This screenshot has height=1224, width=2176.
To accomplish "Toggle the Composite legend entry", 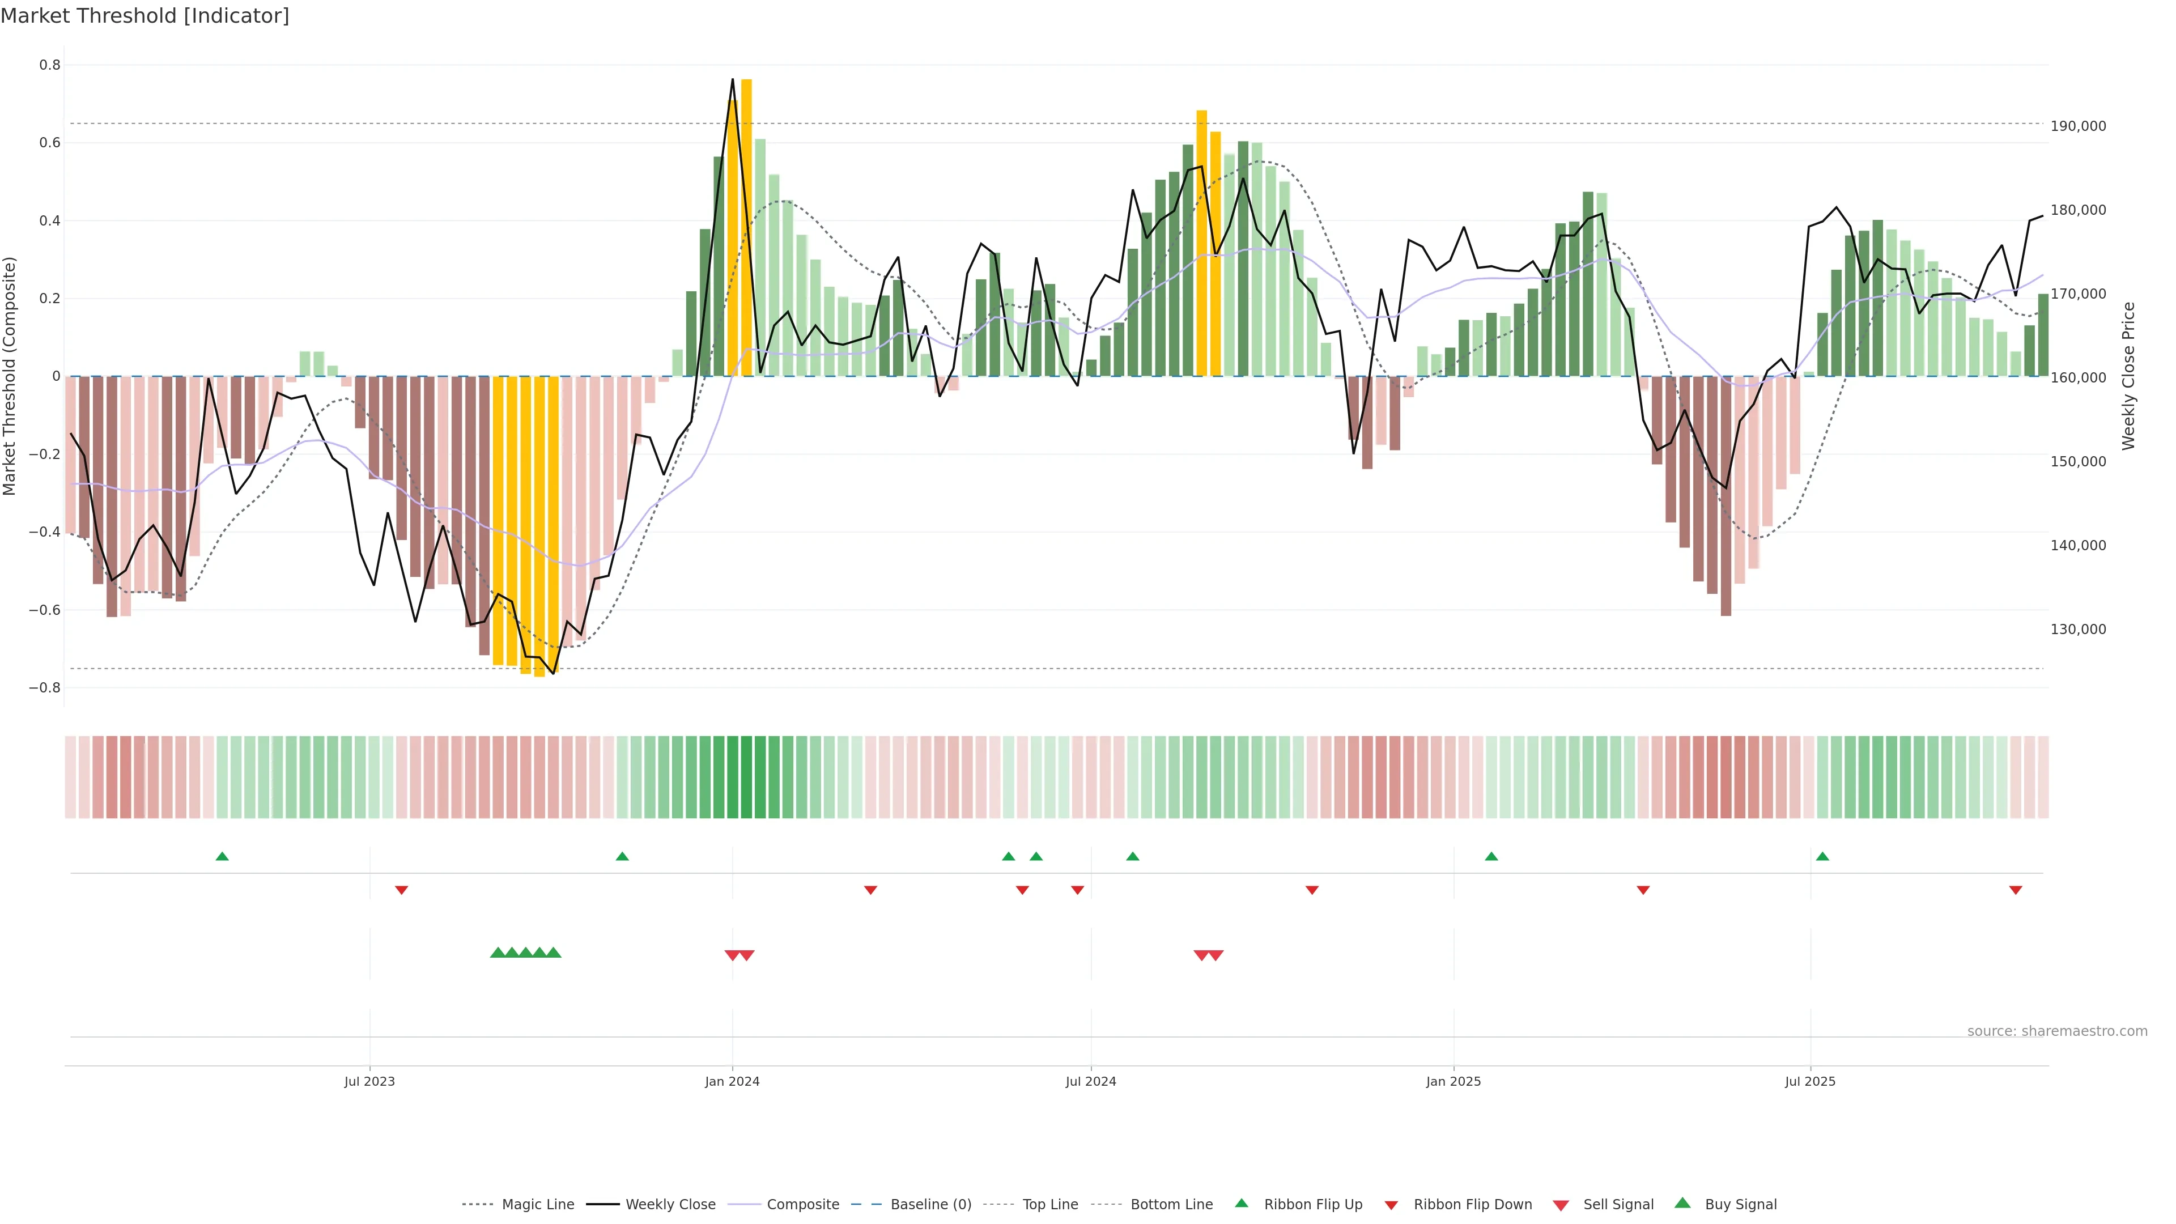I will coord(802,1205).
